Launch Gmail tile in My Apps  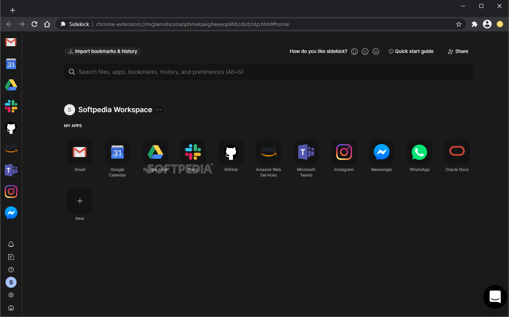click(x=80, y=152)
